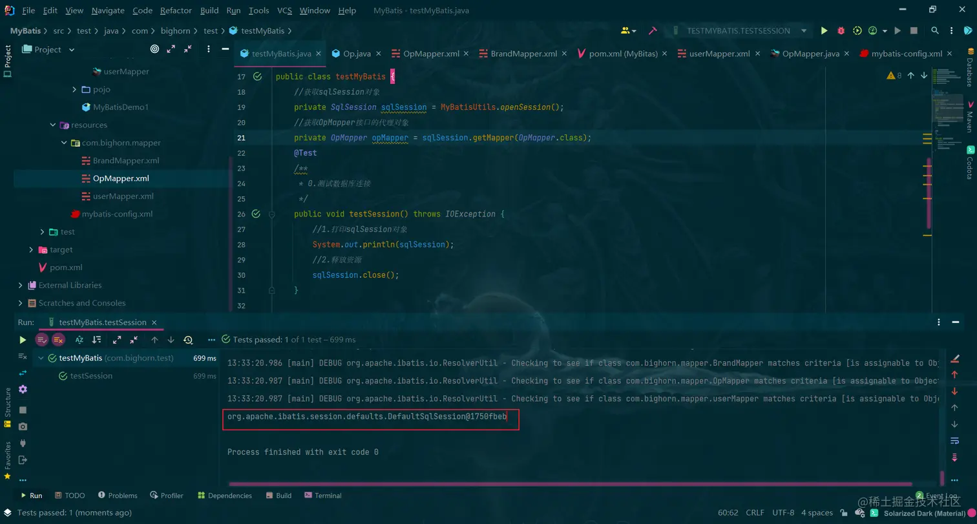Click the CRLF line separator in status bar
The height and width of the screenshot is (524, 977).
[x=755, y=512]
